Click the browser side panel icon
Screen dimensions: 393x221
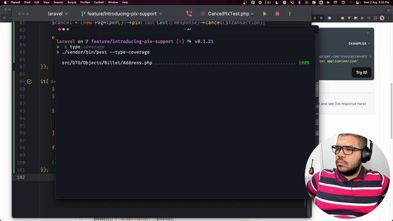click(x=375, y=18)
